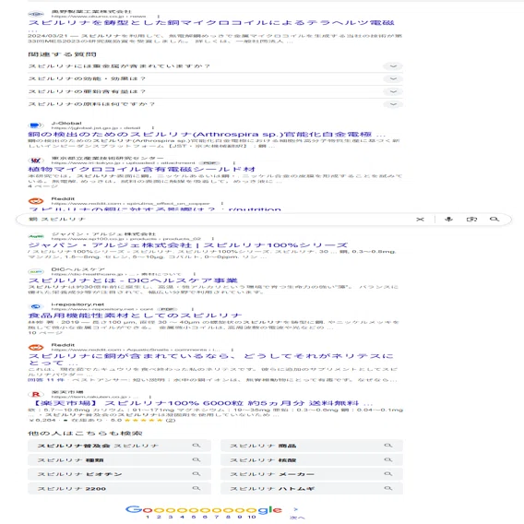Click the magnifier icon on スピルリナ ビオチン chip
The width and height of the screenshot is (524, 524).
point(196,474)
